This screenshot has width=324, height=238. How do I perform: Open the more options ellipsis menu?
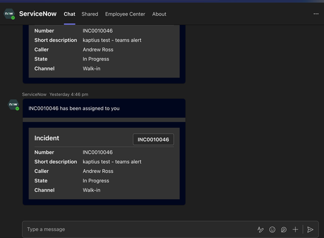316,14
